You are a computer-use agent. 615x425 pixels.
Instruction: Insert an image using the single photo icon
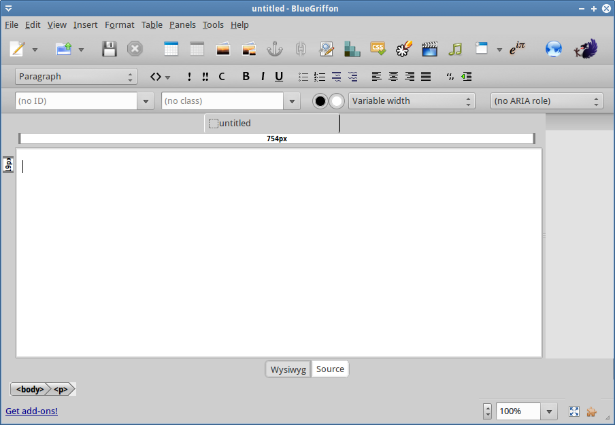point(222,50)
